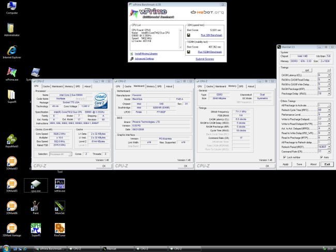336x252 pixels.
Task: Open RAS# to CAS# Read Delay dropdown
Action: click(x=329, y=80)
